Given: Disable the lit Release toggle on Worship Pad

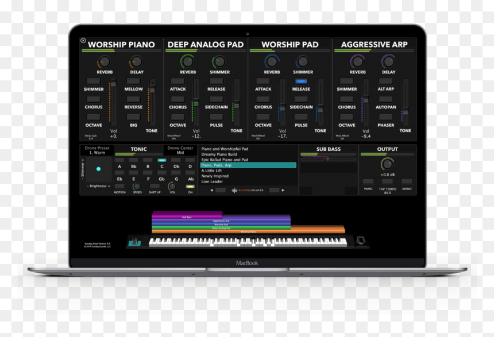Looking at the screenshot, I should [301, 82].
